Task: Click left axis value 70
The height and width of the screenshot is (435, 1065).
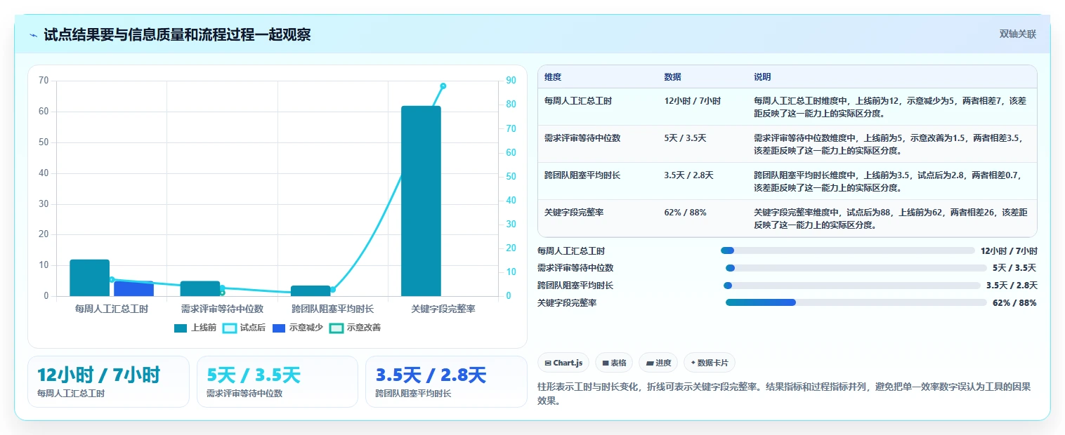Action: pyautogui.click(x=44, y=81)
